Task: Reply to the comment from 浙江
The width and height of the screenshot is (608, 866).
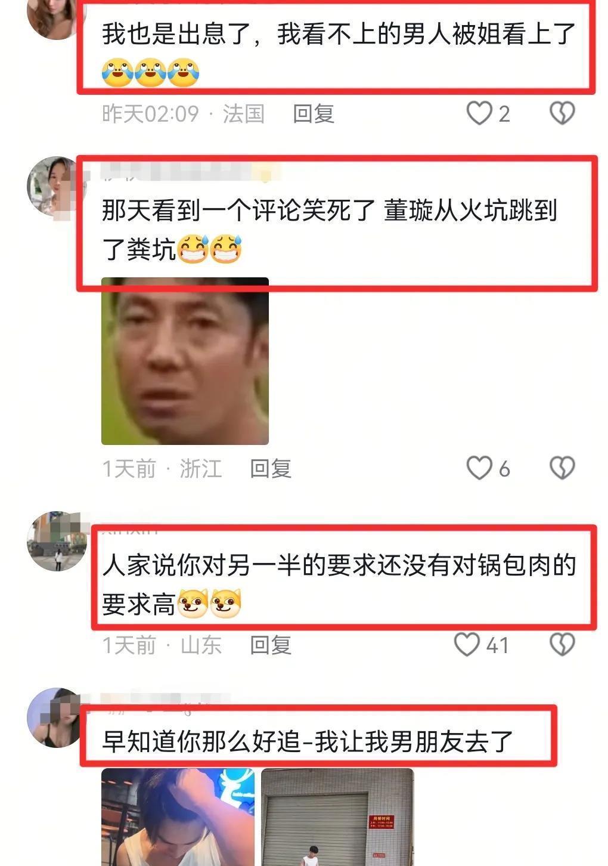Action: (x=271, y=468)
